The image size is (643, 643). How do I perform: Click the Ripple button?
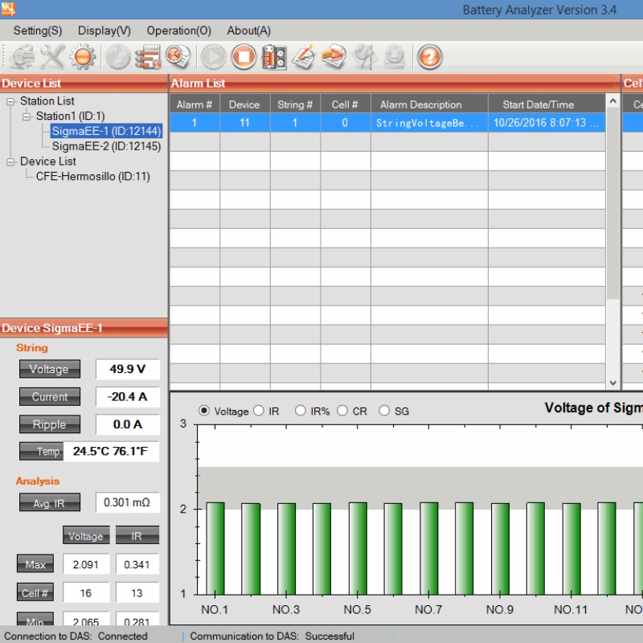50,424
